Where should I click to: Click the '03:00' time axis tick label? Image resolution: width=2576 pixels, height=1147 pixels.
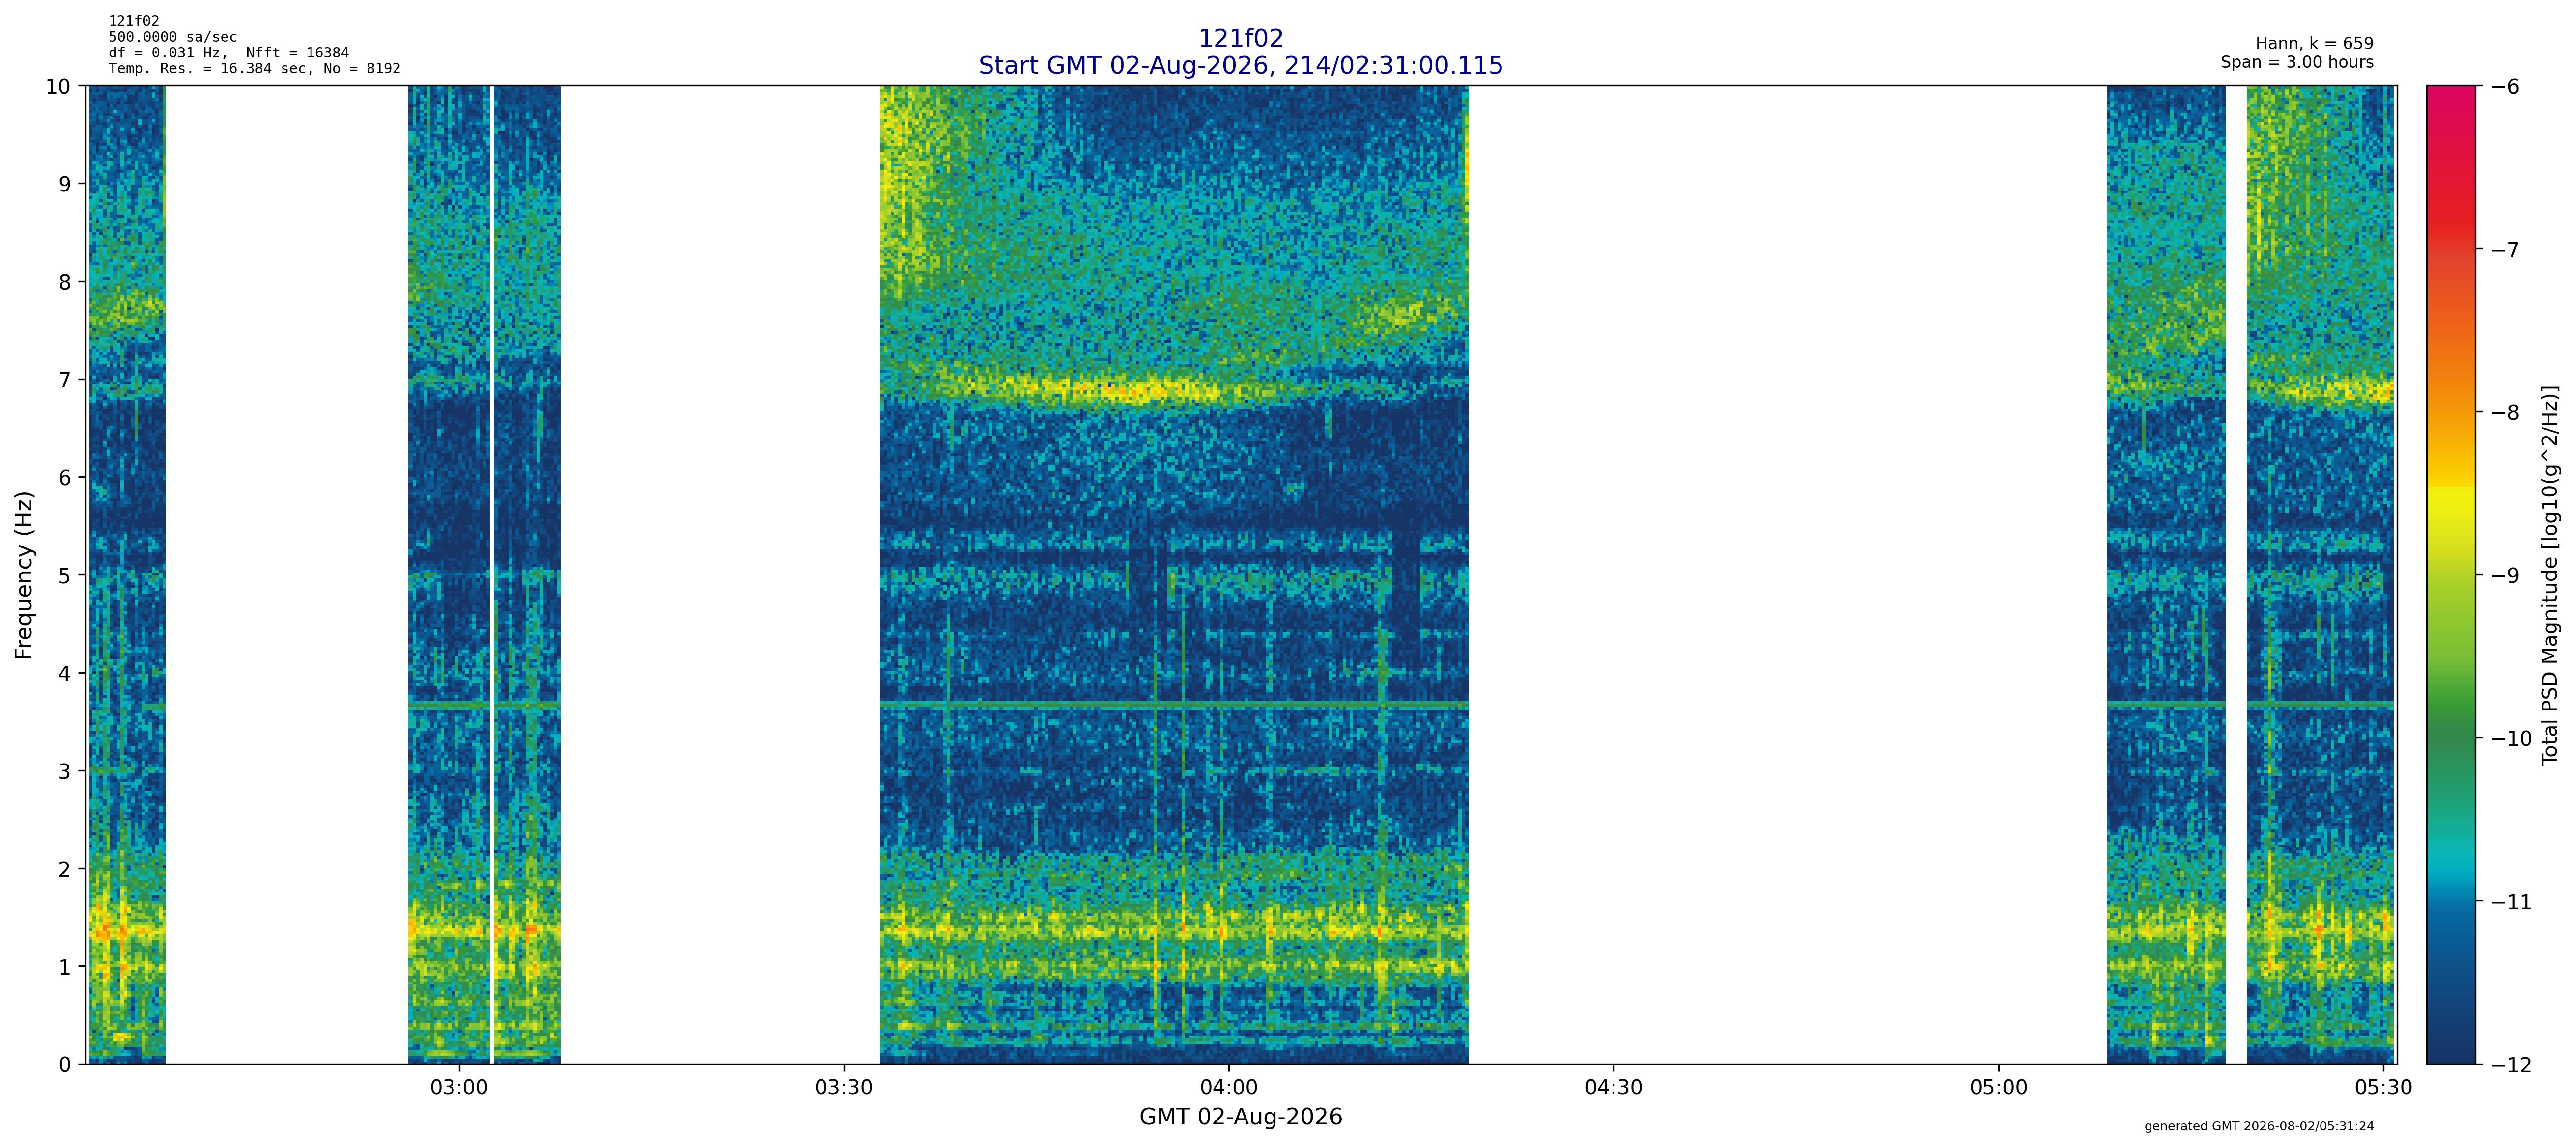point(459,1088)
